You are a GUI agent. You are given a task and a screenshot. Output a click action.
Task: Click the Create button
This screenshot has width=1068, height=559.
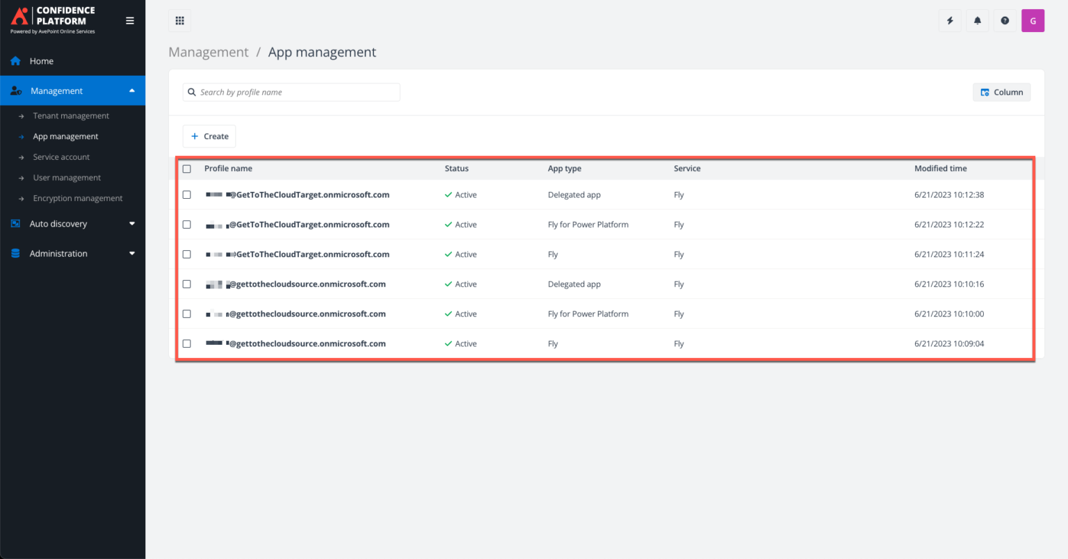click(209, 136)
